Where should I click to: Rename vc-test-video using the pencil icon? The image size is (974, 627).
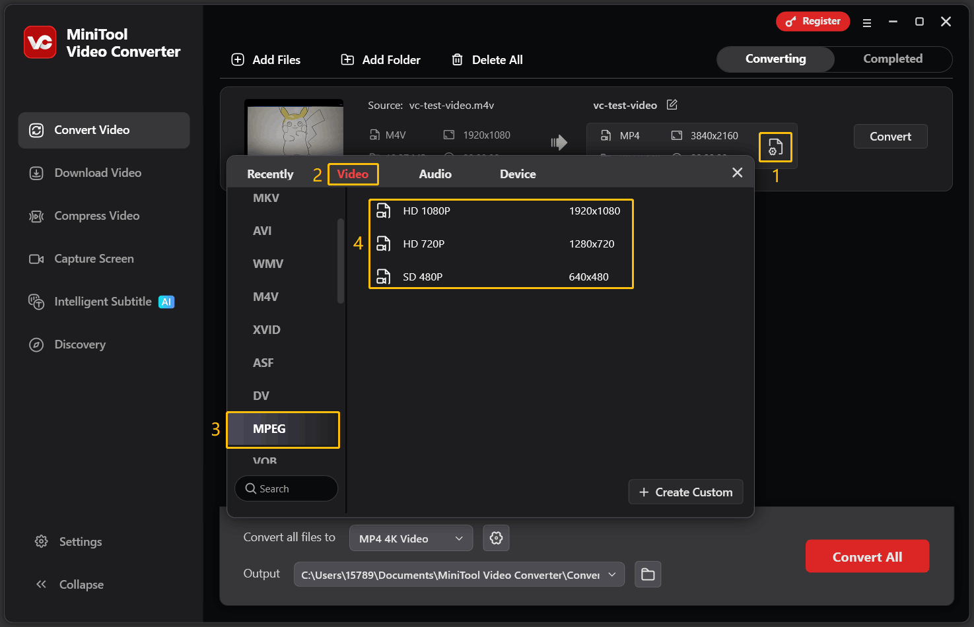tap(672, 104)
